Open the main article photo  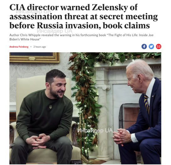(85, 108)
